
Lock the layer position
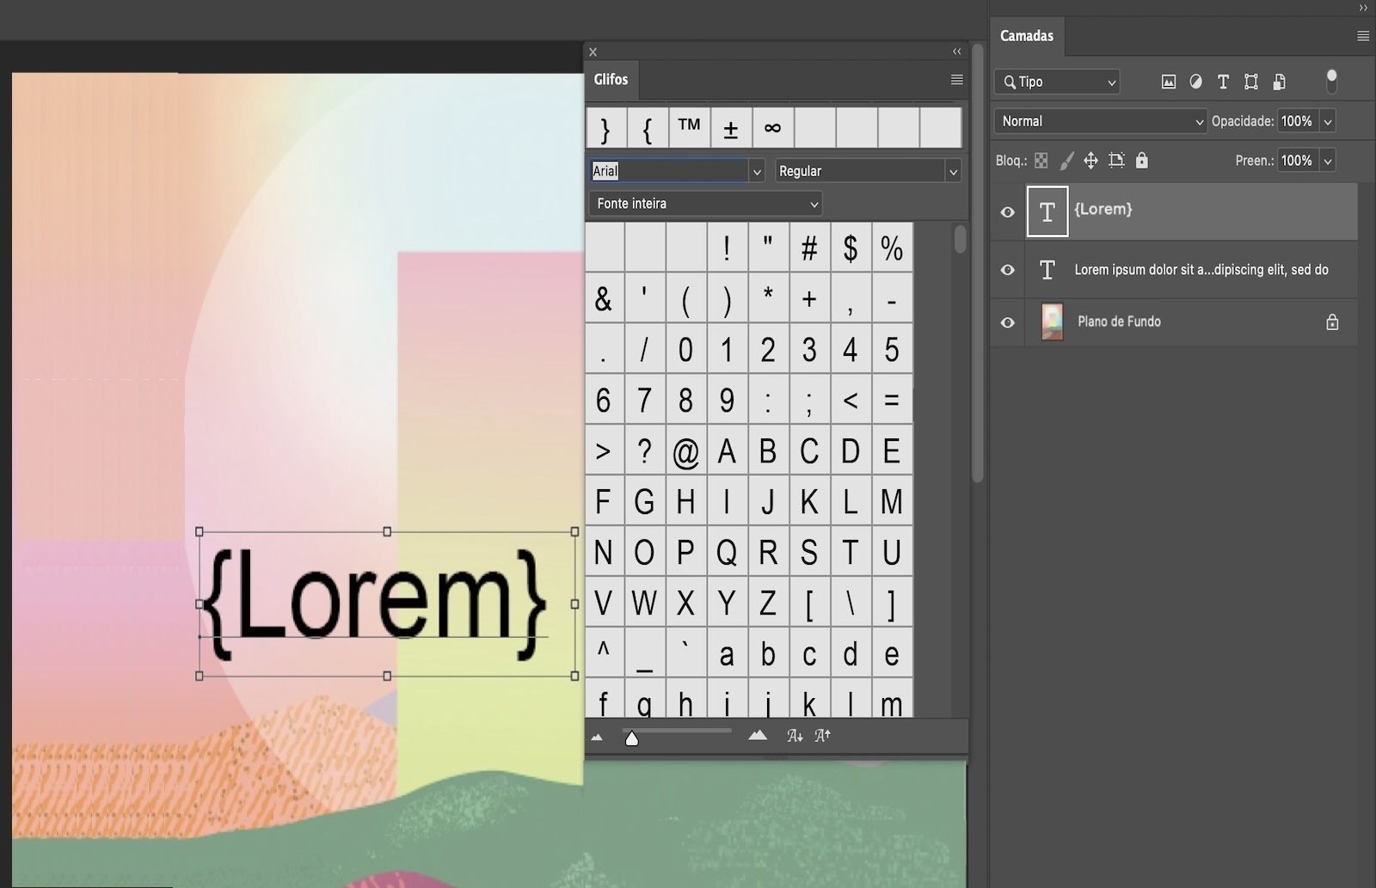click(x=1090, y=160)
